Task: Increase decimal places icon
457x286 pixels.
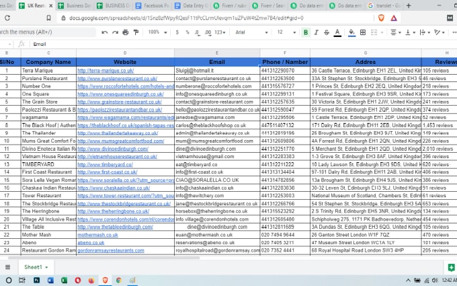Action: pos(208,32)
